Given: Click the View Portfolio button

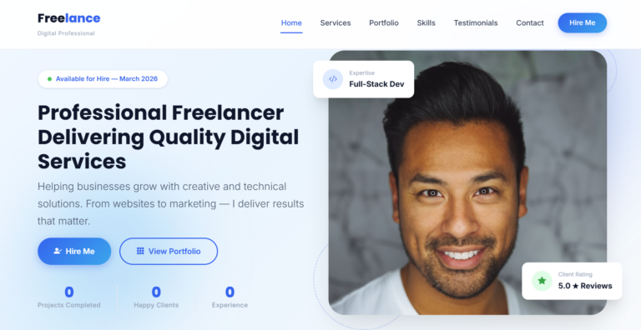Looking at the screenshot, I should tap(169, 251).
